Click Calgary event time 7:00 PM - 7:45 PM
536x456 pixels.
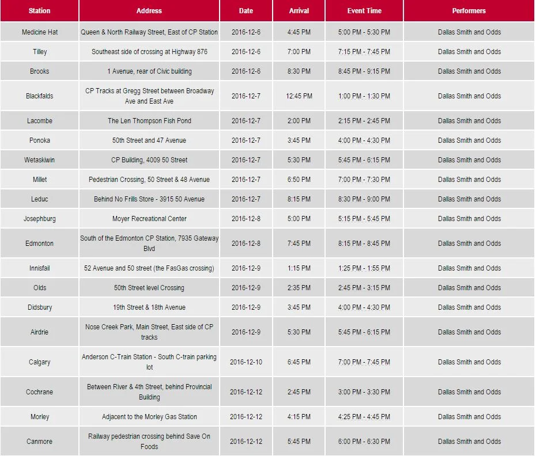(364, 362)
